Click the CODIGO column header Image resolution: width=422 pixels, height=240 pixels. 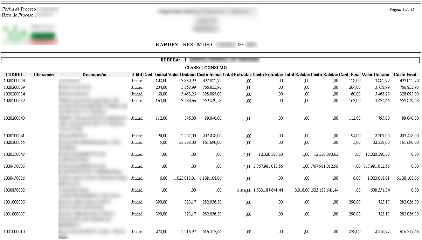click(x=14, y=75)
